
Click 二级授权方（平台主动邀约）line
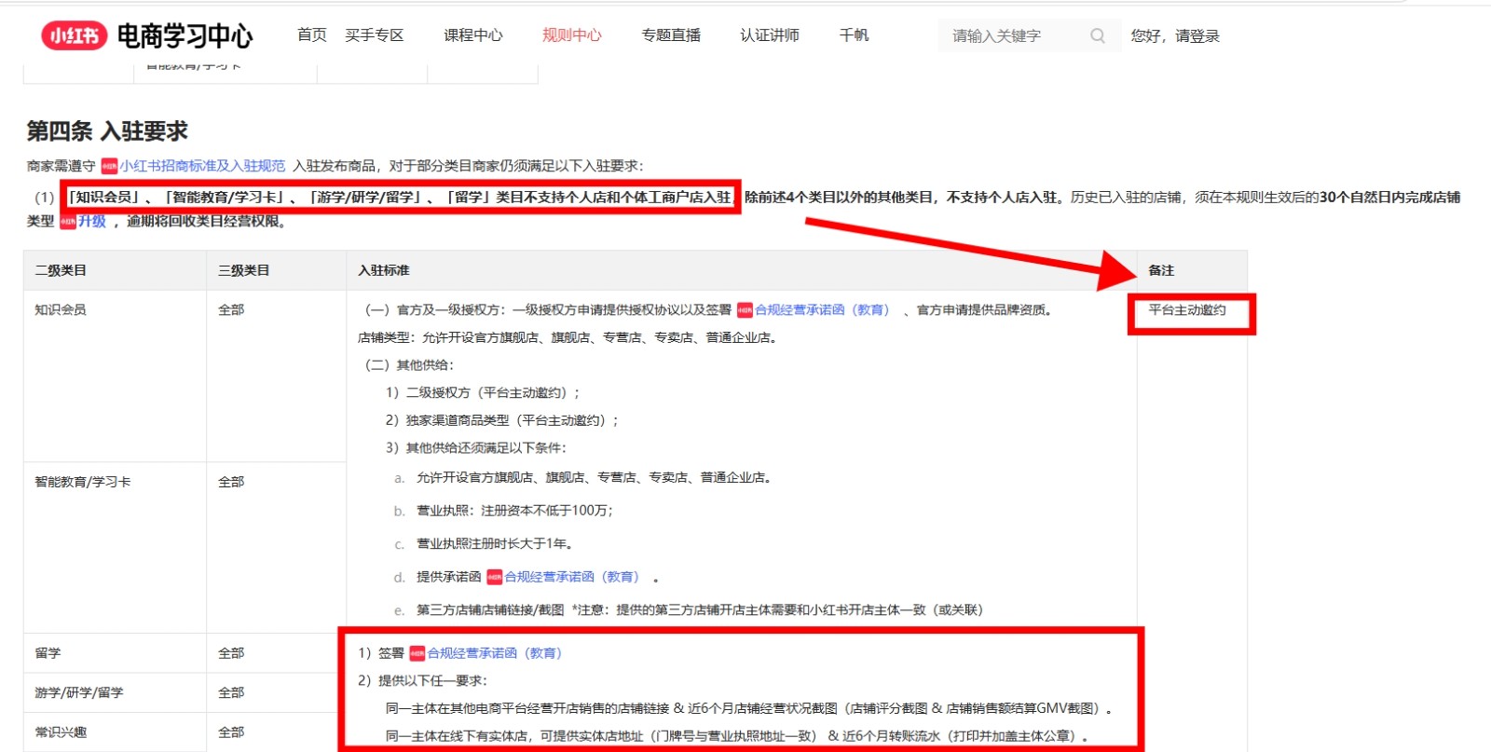483,392
